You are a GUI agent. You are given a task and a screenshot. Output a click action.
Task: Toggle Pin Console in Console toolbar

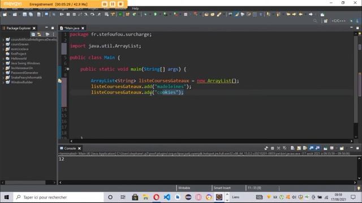[x=325, y=148]
